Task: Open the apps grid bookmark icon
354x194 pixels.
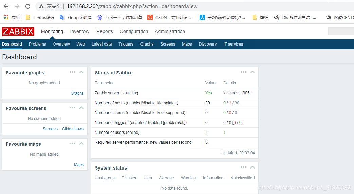Action: coord(6,17)
